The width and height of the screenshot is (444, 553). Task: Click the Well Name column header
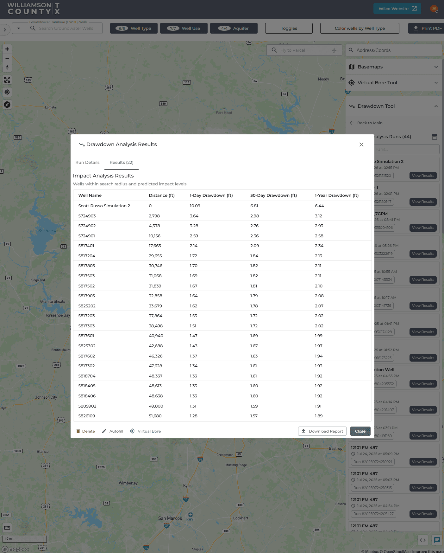point(90,195)
